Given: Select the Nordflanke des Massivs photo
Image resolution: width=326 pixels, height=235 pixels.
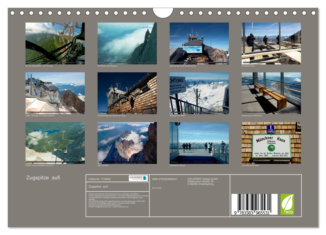Looking at the screenshot, I should [x=127, y=43].
